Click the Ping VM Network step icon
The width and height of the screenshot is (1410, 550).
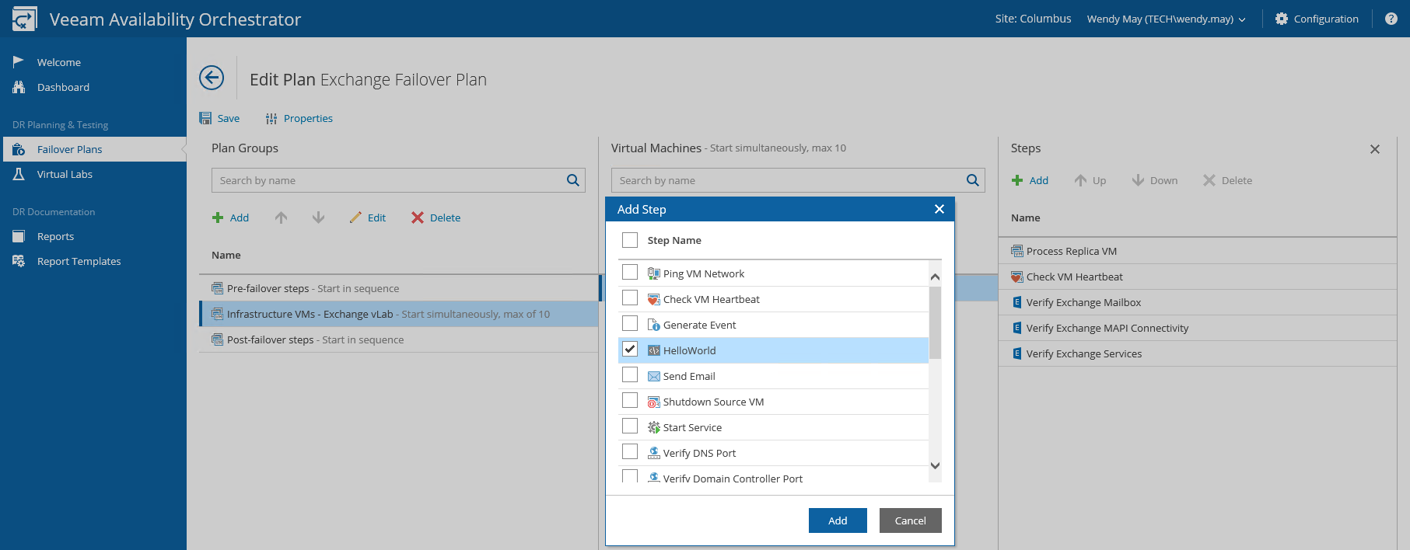pyautogui.click(x=654, y=273)
